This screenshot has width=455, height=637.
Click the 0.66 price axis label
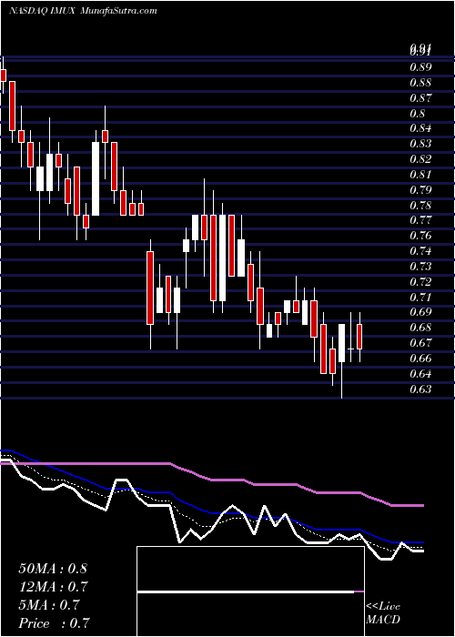420,359
